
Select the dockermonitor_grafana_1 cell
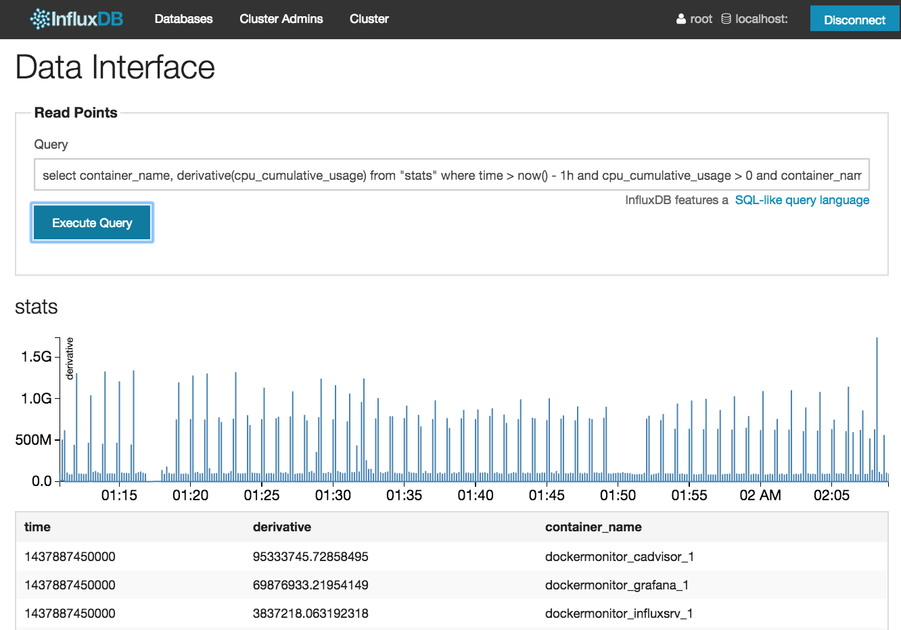click(x=617, y=585)
